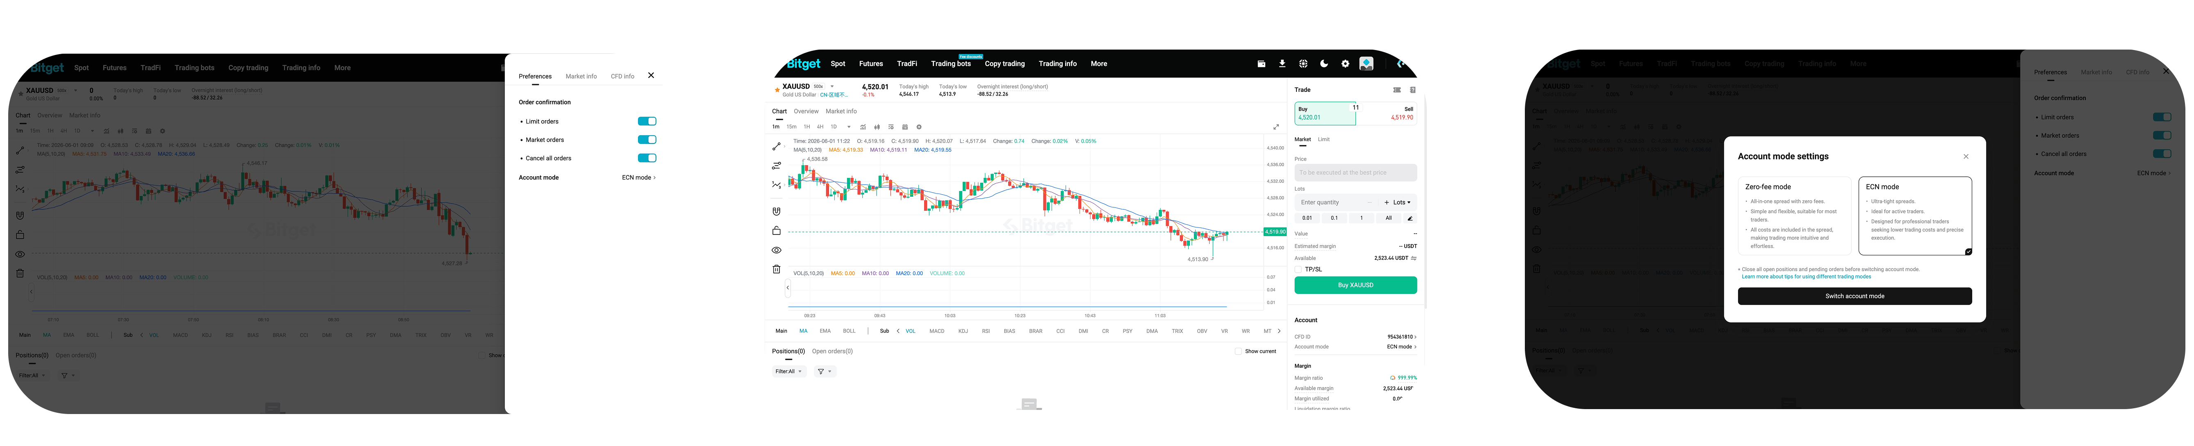Toggle the Limit orders switch in the undimmed Preferences panel

point(647,122)
